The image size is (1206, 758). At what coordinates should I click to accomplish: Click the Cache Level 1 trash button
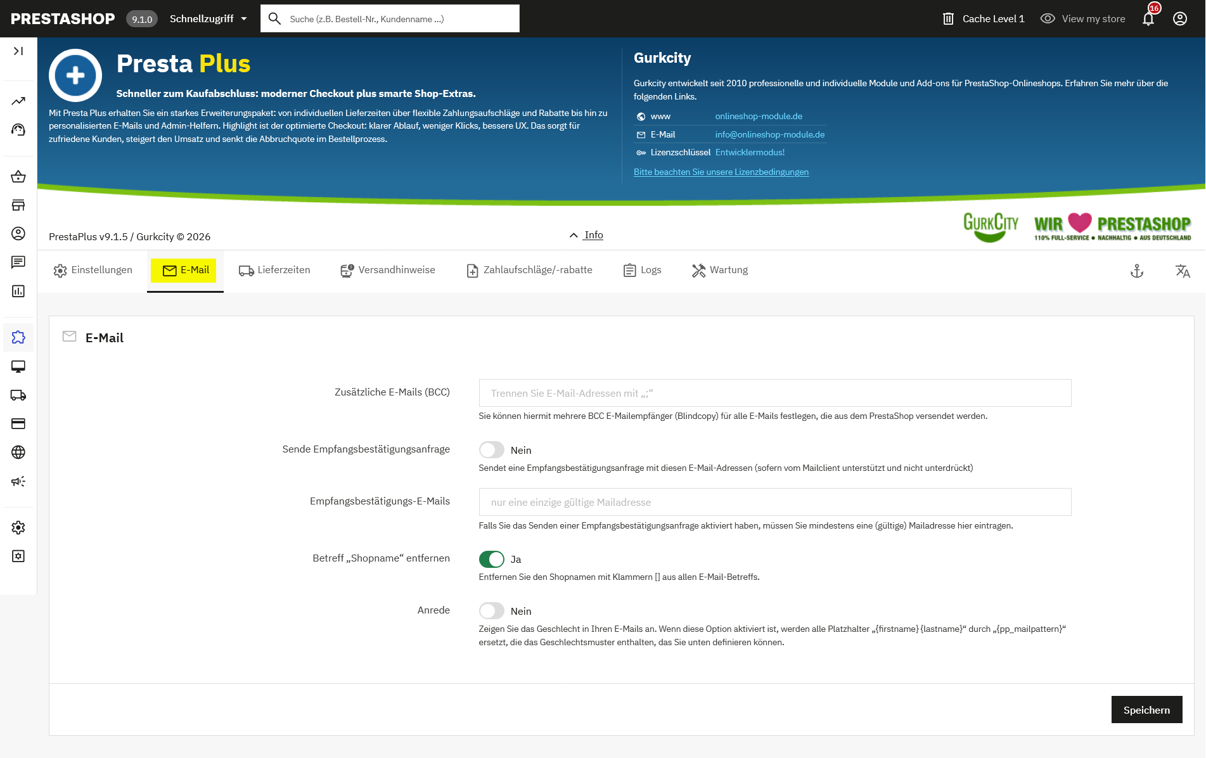tap(984, 18)
